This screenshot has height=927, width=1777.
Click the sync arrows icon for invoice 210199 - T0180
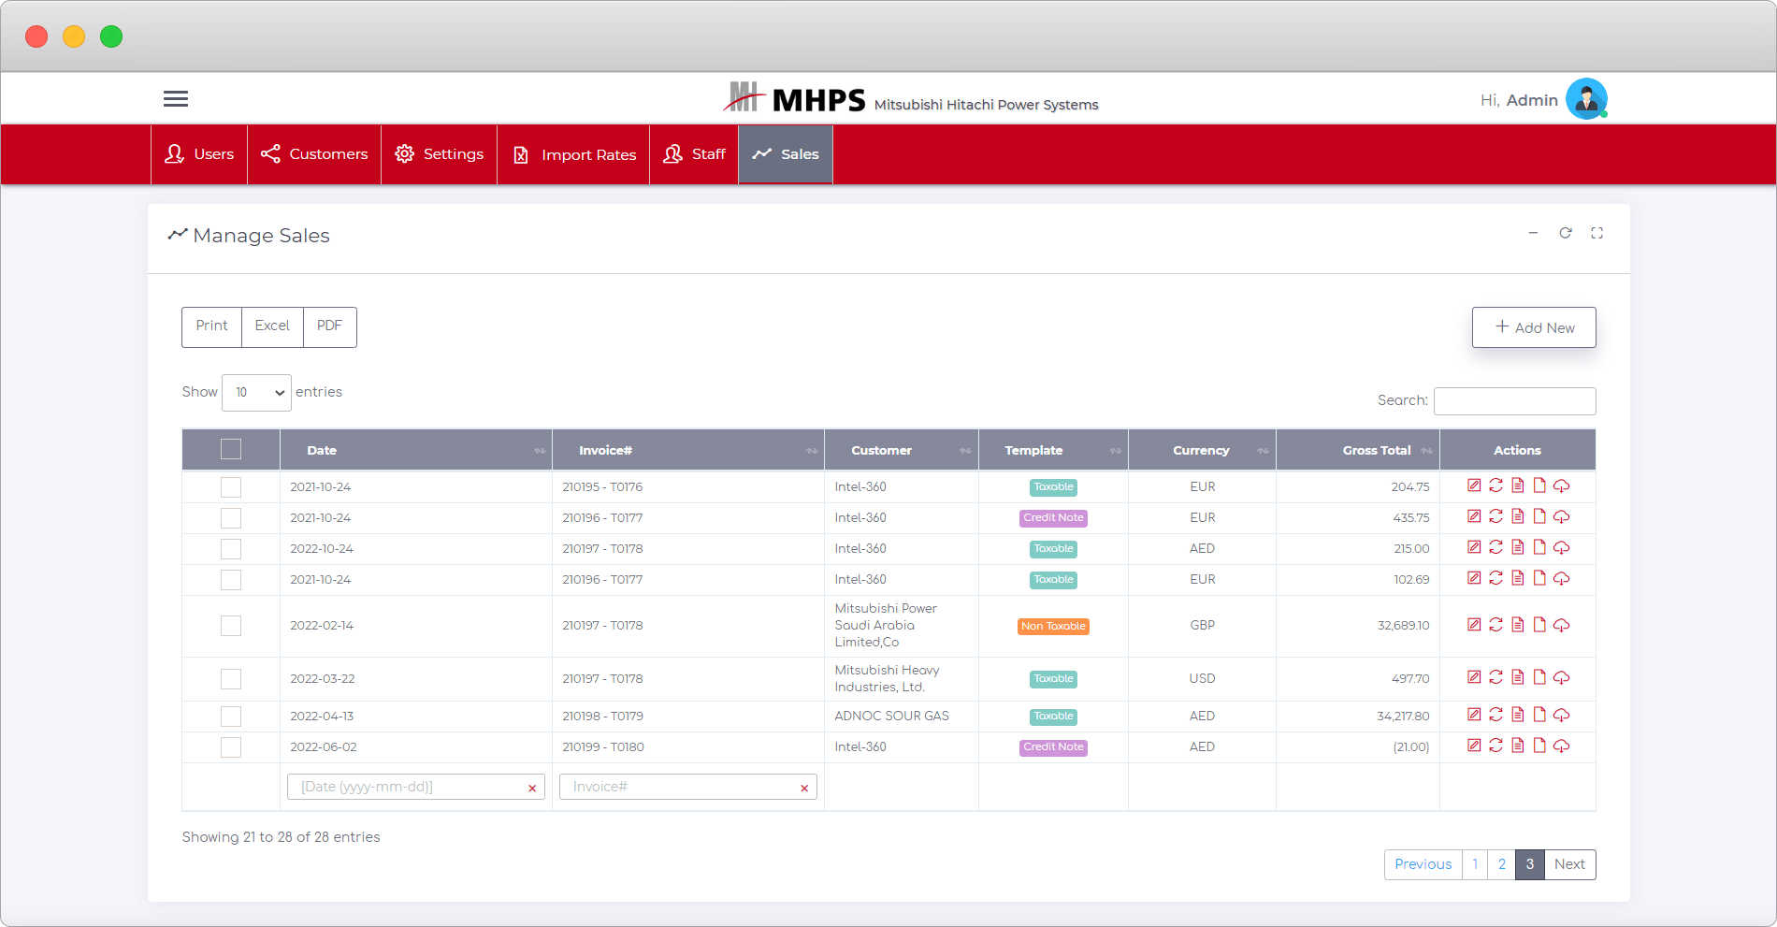click(1495, 746)
